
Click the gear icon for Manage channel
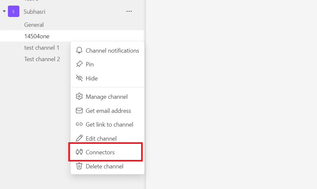79,97
